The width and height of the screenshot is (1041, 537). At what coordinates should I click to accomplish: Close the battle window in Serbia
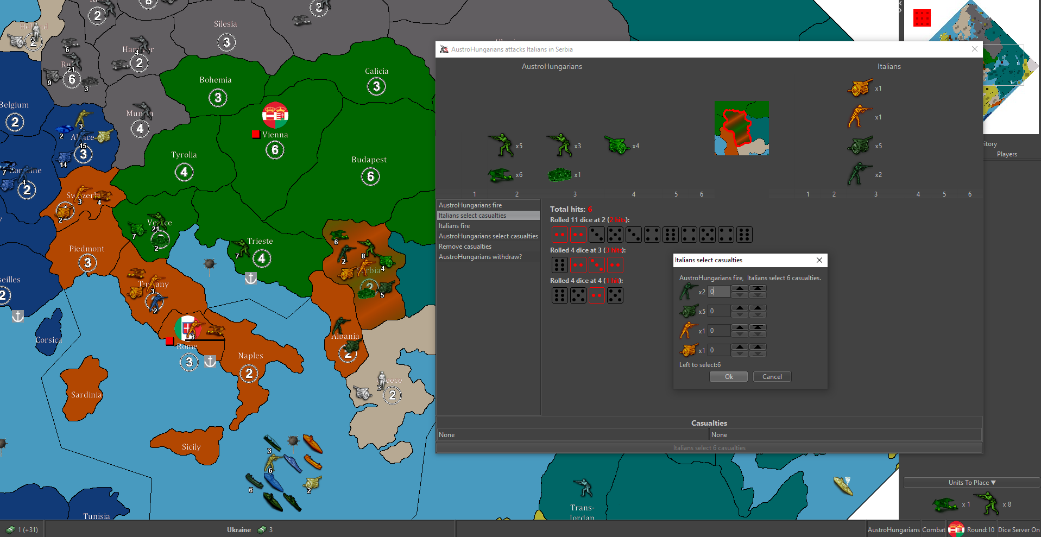point(975,49)
